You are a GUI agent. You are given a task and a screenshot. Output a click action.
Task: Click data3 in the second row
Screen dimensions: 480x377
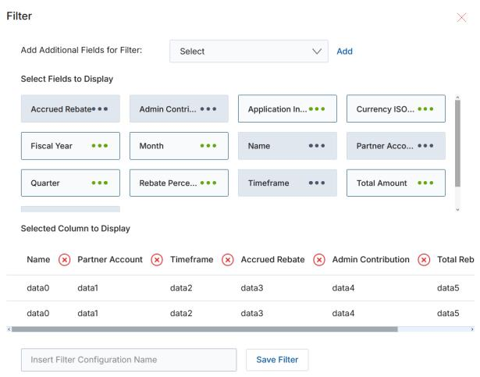(x=252, y=313)
